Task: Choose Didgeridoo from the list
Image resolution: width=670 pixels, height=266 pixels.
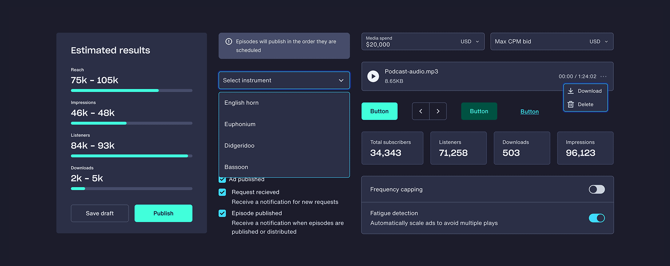Action: 284,146
